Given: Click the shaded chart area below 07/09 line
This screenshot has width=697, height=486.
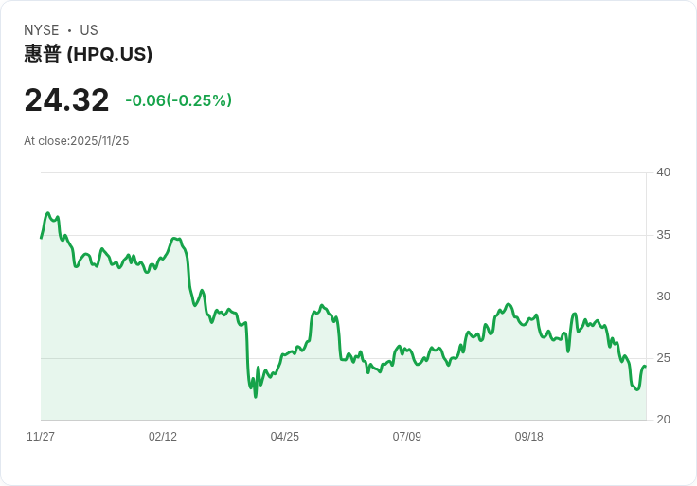Looking at the screenshot, I should pyautogui.click(x=407, y=393).
